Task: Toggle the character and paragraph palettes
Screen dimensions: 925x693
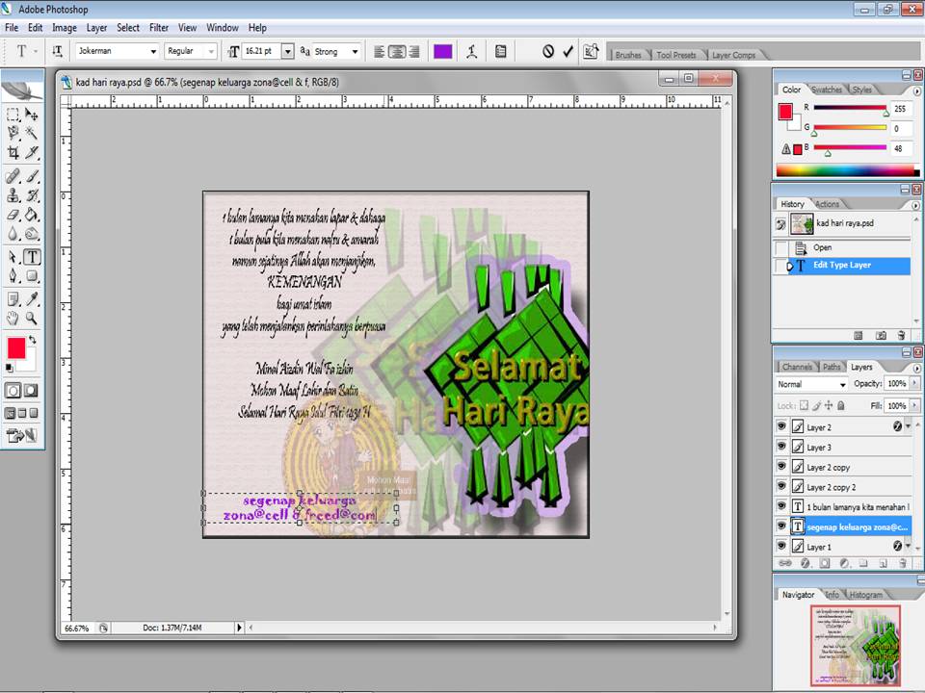Action: 501,52
